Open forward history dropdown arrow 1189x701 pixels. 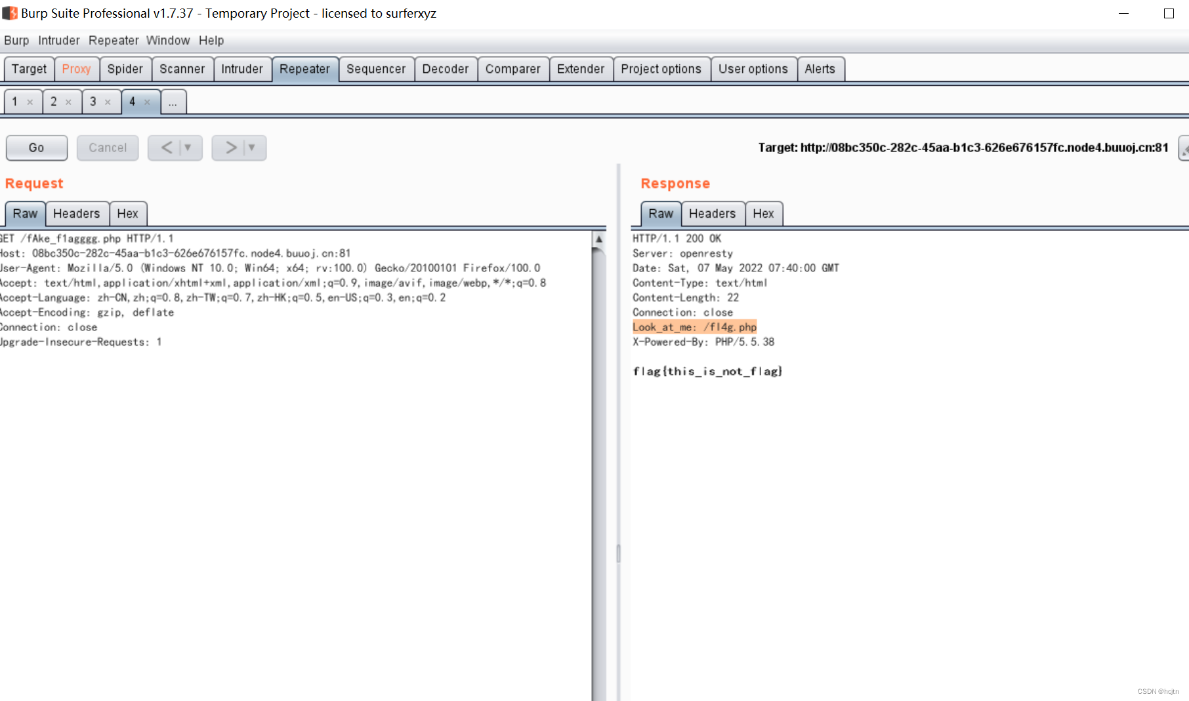pos(251,148)
